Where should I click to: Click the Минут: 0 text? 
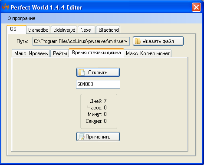pos(97,114)
